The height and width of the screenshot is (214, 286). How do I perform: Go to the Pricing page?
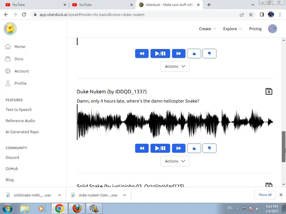[255, 29]
